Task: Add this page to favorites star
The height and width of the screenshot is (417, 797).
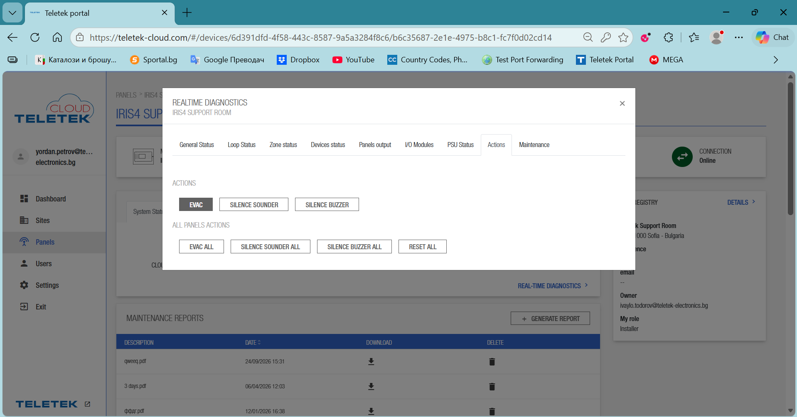Action: [x=623, y=37]
